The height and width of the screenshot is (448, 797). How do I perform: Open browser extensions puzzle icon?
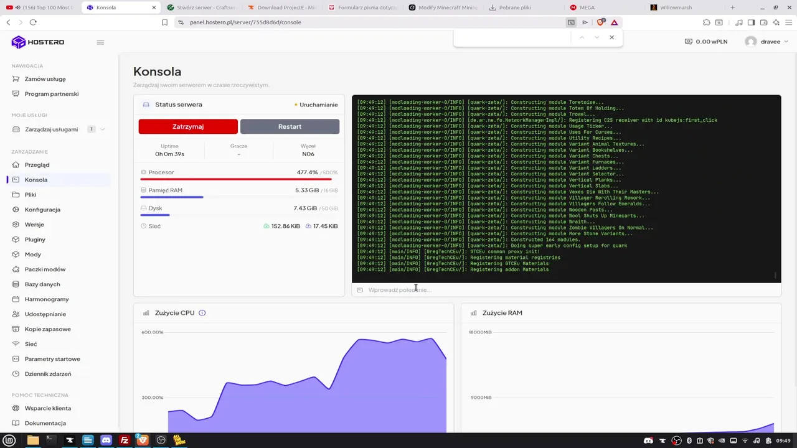click(707, 22)
